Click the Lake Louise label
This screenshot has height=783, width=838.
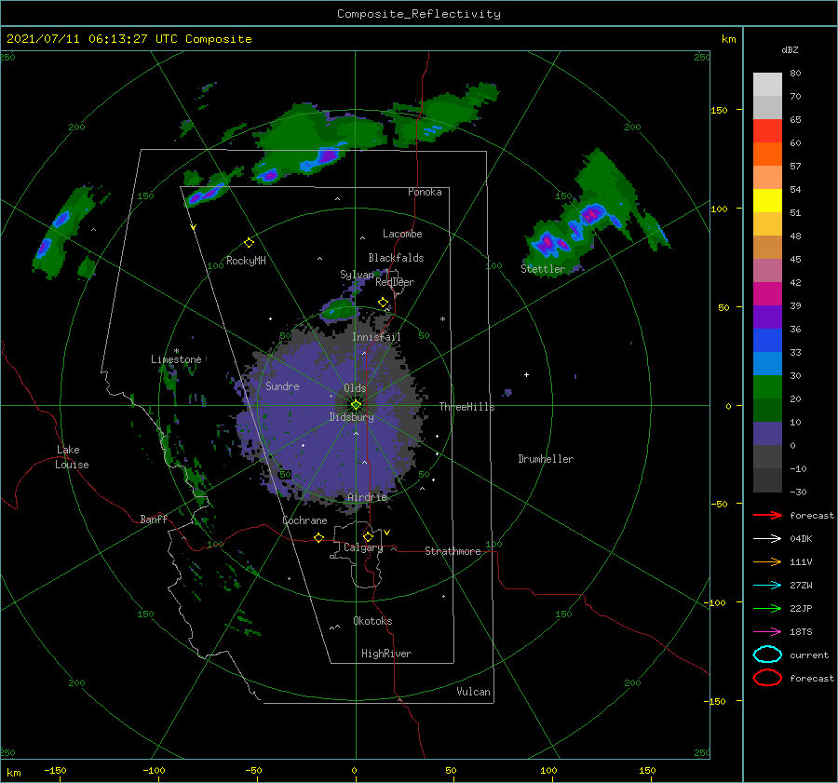tap(72, 457)
